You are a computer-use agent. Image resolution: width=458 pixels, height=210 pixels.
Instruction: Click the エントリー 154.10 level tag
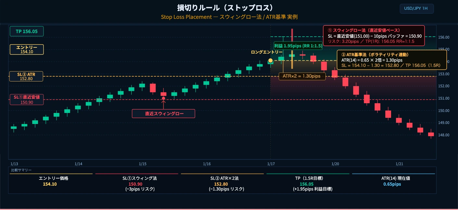pos(27,49)
